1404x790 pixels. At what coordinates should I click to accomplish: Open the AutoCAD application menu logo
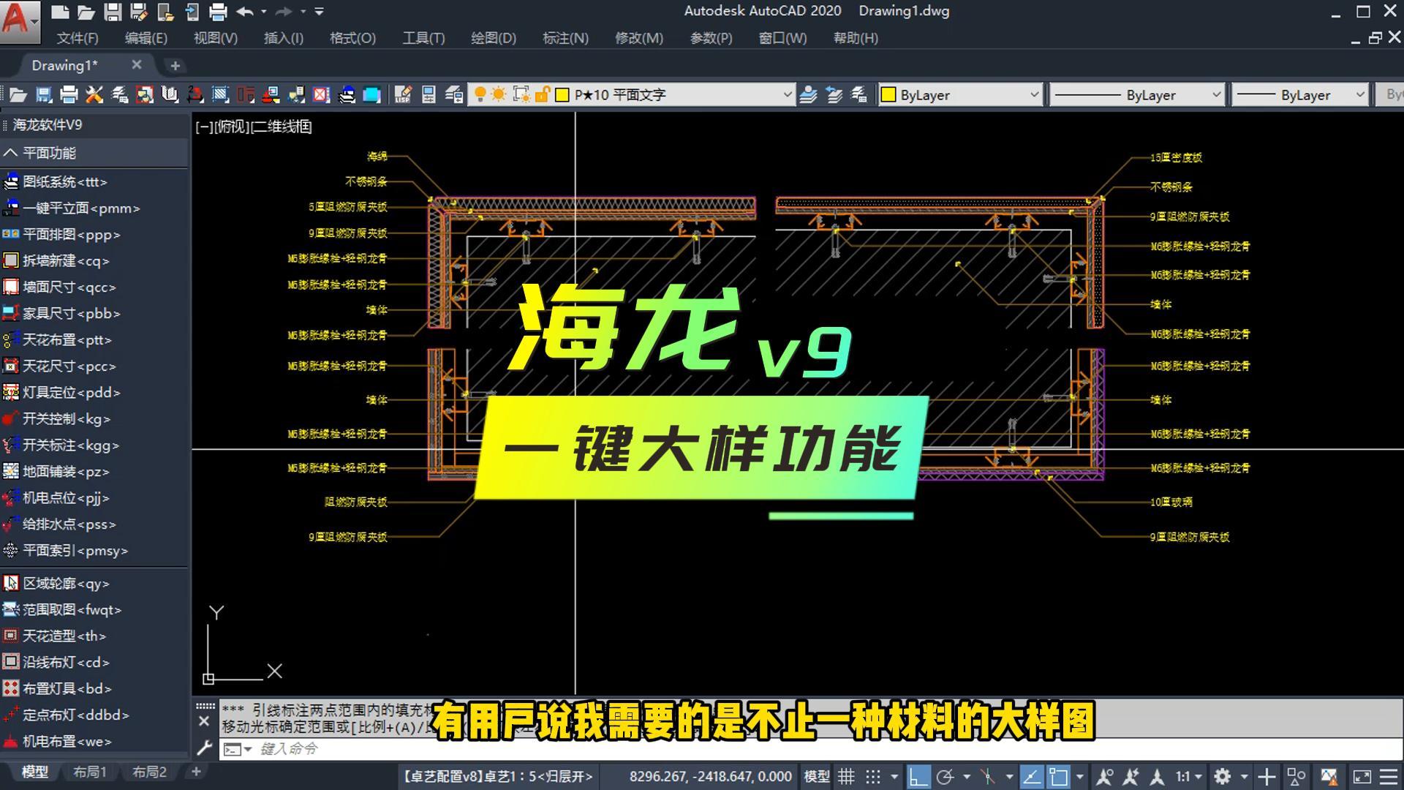pos(20,20)
